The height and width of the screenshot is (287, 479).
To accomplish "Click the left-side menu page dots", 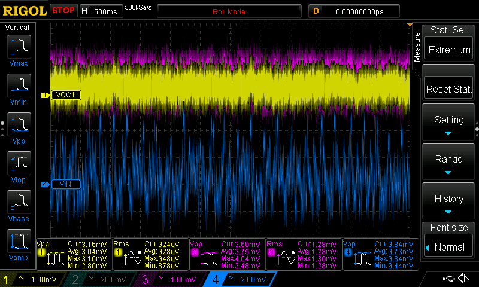I will [2, 129].
